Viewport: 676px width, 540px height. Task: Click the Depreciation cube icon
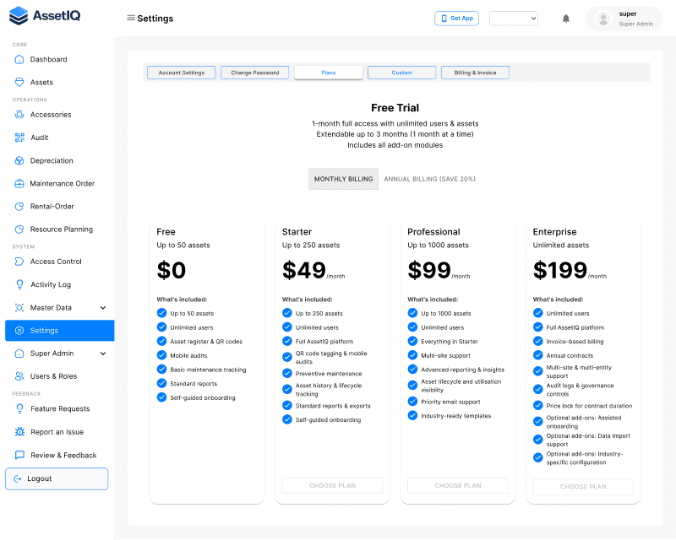19,160
